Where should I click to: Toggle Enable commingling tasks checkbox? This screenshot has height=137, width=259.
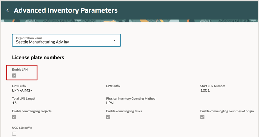click(x=108, y=117)
